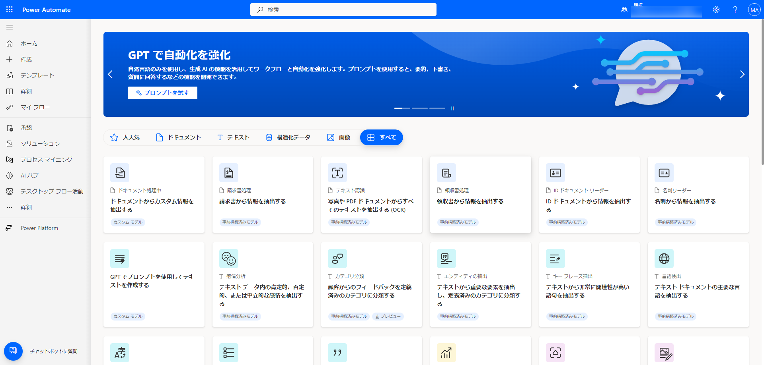Click the 請求書処理 card icon
The width and height of the screenshot is (764, 365).
pos(229,173)
